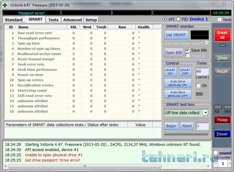This screenshot has width=234, height=172.
Task: Click the Sleep button
Action: (222, 58)
